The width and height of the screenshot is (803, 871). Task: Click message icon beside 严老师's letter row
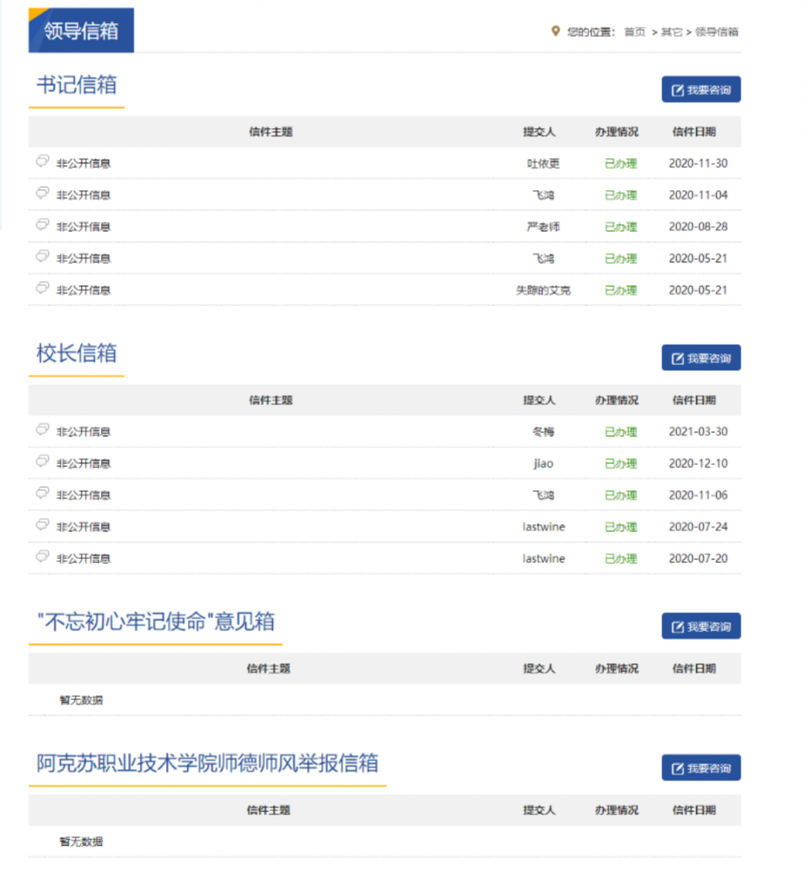pos(42,224)
